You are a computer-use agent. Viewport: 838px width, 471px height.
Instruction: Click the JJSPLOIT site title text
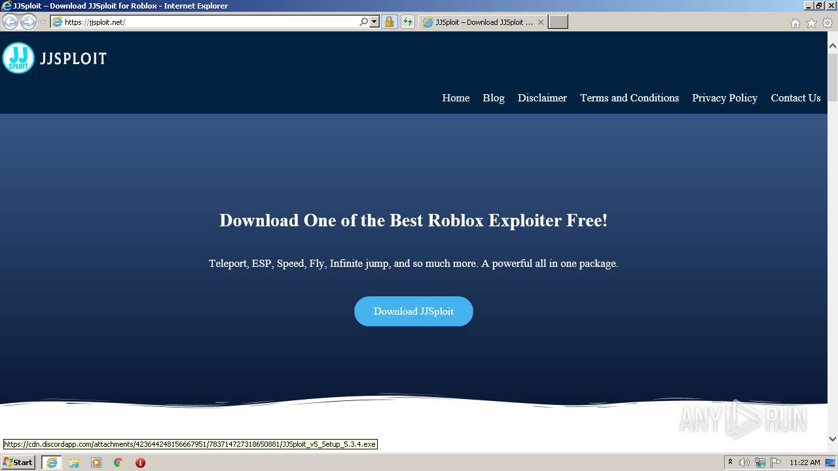73,59
